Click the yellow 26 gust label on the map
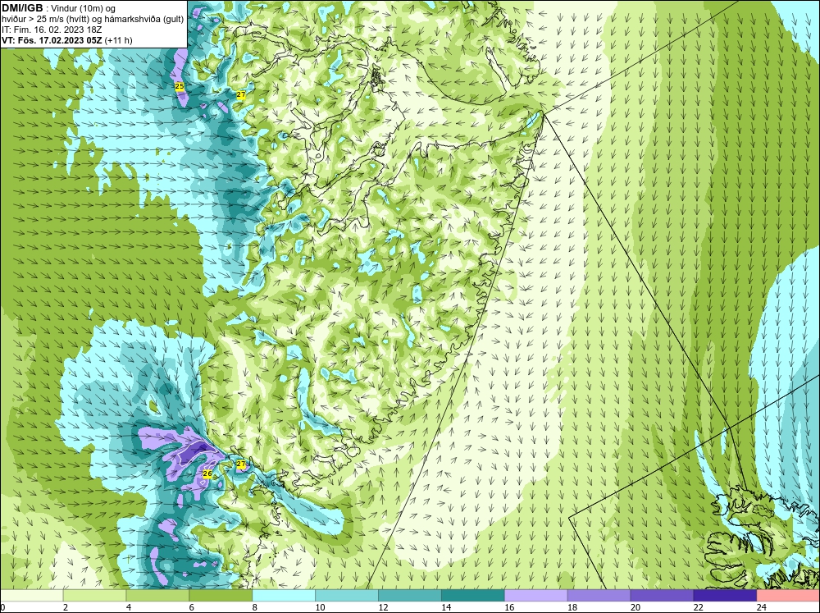This screenshot has height=613, width=820. pyautogui.click(x=207, y=473)
